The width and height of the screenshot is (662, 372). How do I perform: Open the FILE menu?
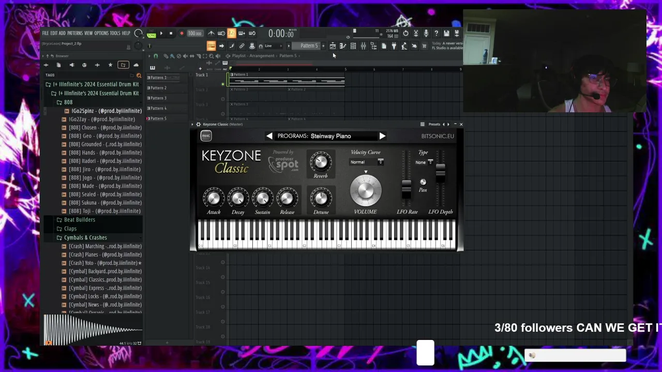(x=46, y=34)
